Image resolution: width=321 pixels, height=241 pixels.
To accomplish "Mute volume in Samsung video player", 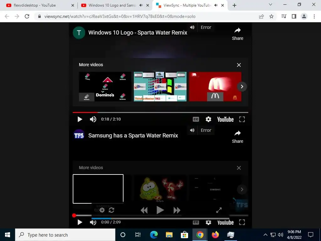I will click(x=93, y=222).
